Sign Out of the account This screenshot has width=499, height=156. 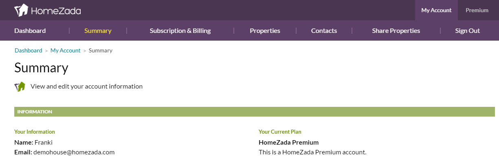pyautogui.click(x=468, y=30)
